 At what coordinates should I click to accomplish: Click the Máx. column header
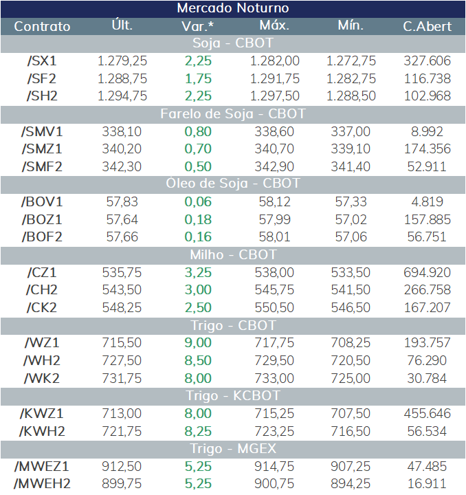[274, 25]
